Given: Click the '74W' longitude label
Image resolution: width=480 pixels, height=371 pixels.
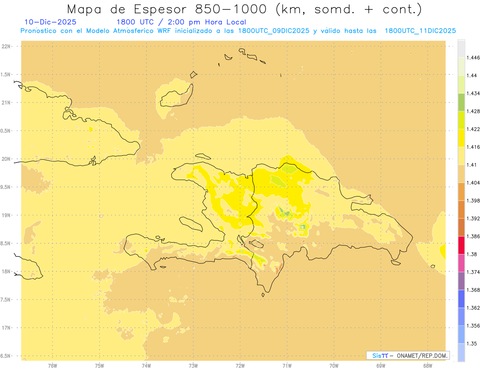Looking at the screenshot, I should [146, 365].
